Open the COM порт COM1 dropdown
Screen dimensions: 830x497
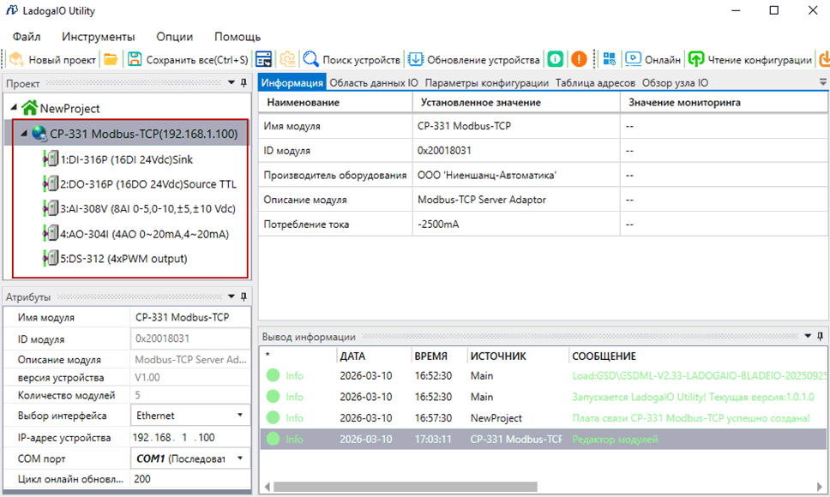pos(189,458)
